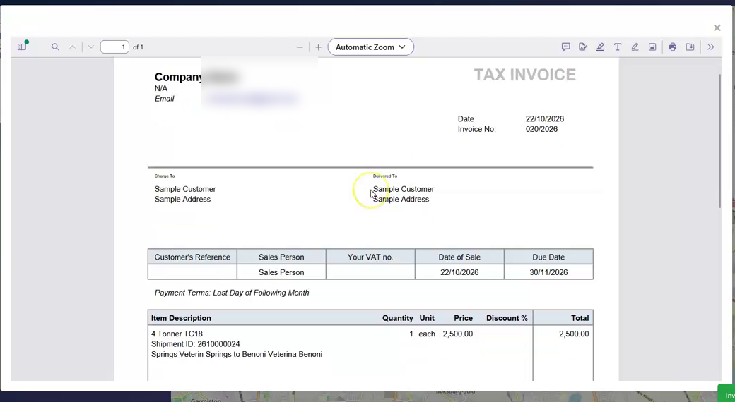Image resolution: width=735 pixels, height=402 pixels.
Task: Click the Price value 2,500.00
Action: pyautogui.click(x=457, y=334)
